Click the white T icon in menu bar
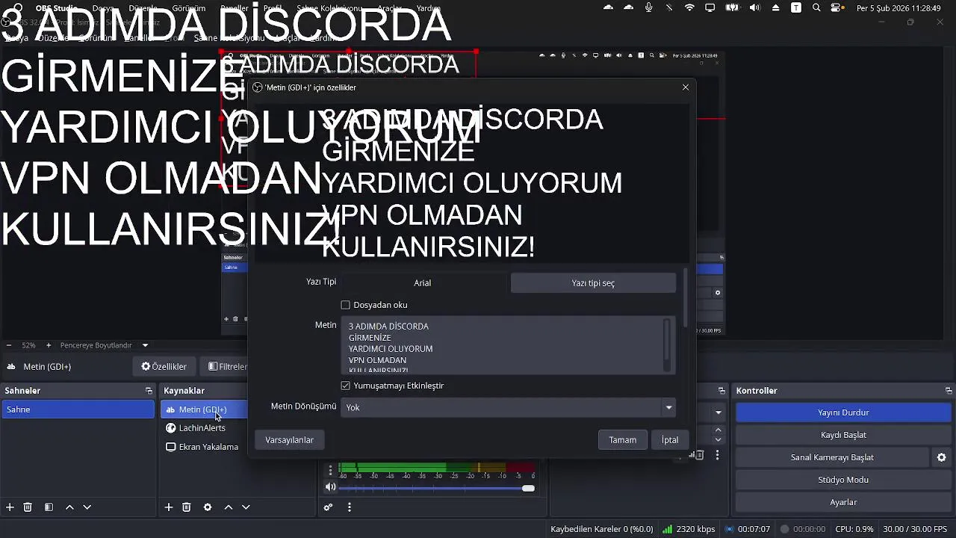This screenshot has width=956, height=538. click(796, 7)
